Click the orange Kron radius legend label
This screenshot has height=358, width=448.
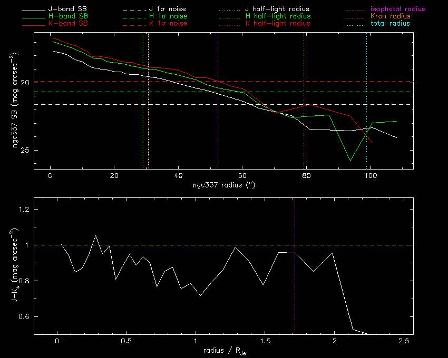(391, 16)
